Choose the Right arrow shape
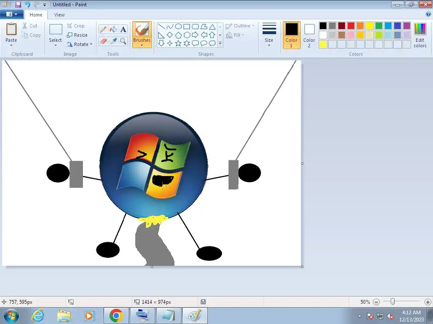 click(195, 35)
